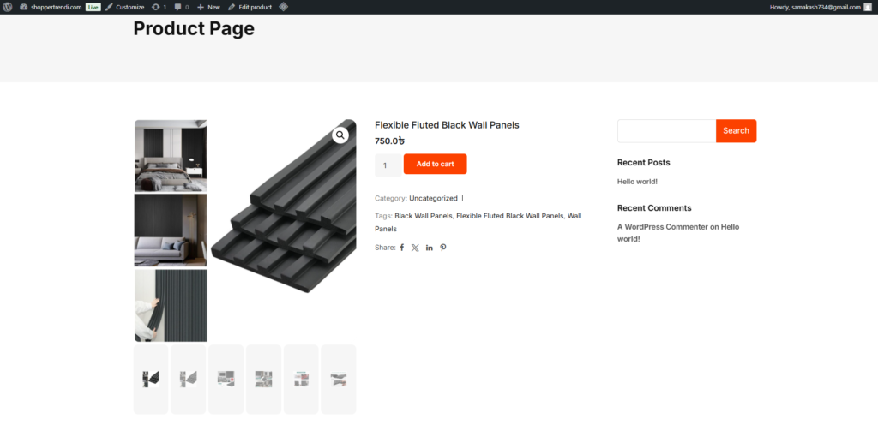Share product on LinkedIn
Image resolution: width=878 pixels, height=425 pixels.
coord(430,248)
